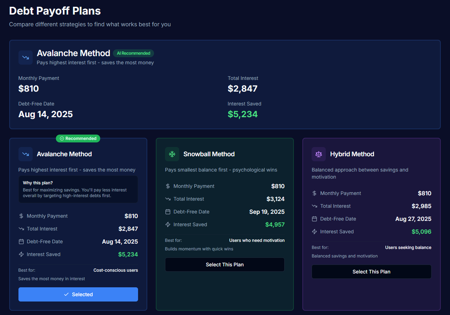Click the green Recommended badge

(78, 138)
